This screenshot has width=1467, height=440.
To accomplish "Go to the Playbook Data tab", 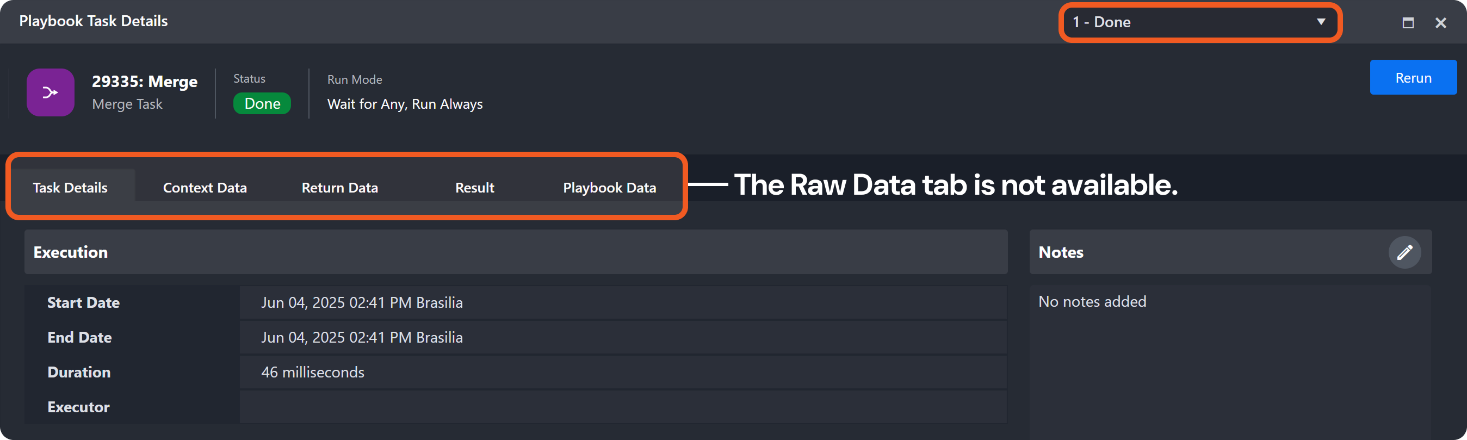I will point(609,188).
